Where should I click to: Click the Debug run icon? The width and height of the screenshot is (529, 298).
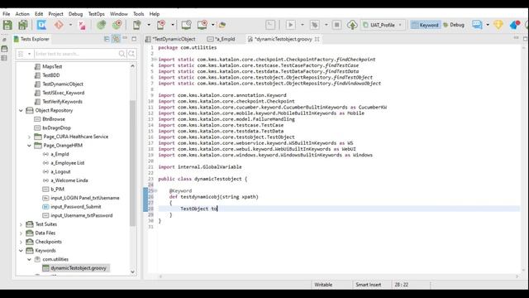click(314, 25)
